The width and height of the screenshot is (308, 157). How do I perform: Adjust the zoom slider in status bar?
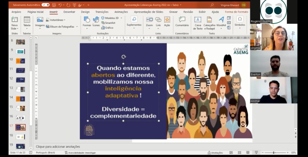pos(274,152)
